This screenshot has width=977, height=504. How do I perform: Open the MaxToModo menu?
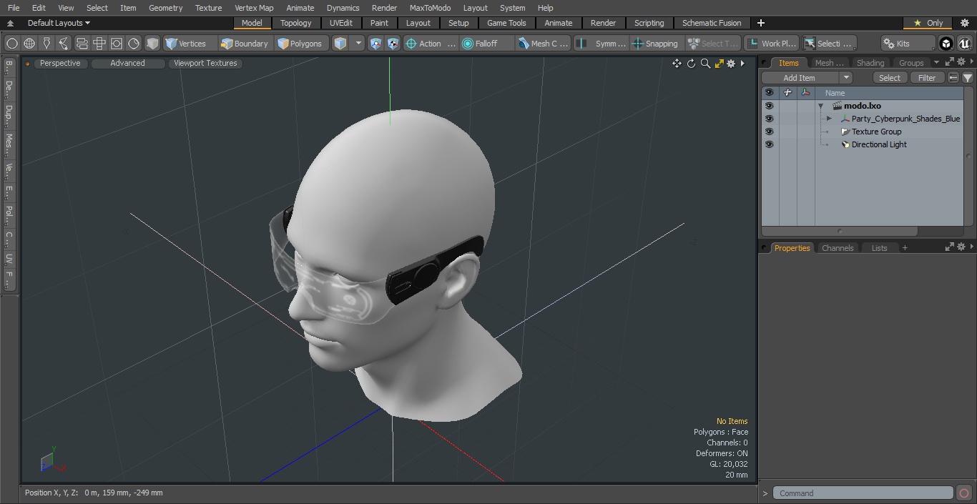click(x=430, y=8)
